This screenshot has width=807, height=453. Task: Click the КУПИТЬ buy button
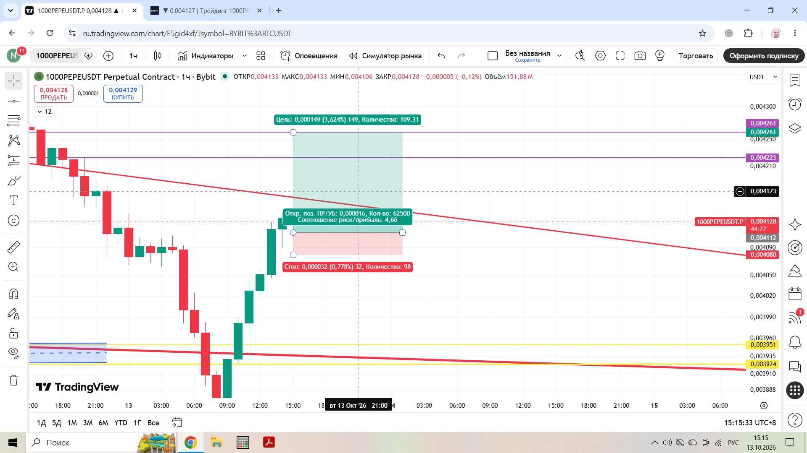[x=123, y=94]
